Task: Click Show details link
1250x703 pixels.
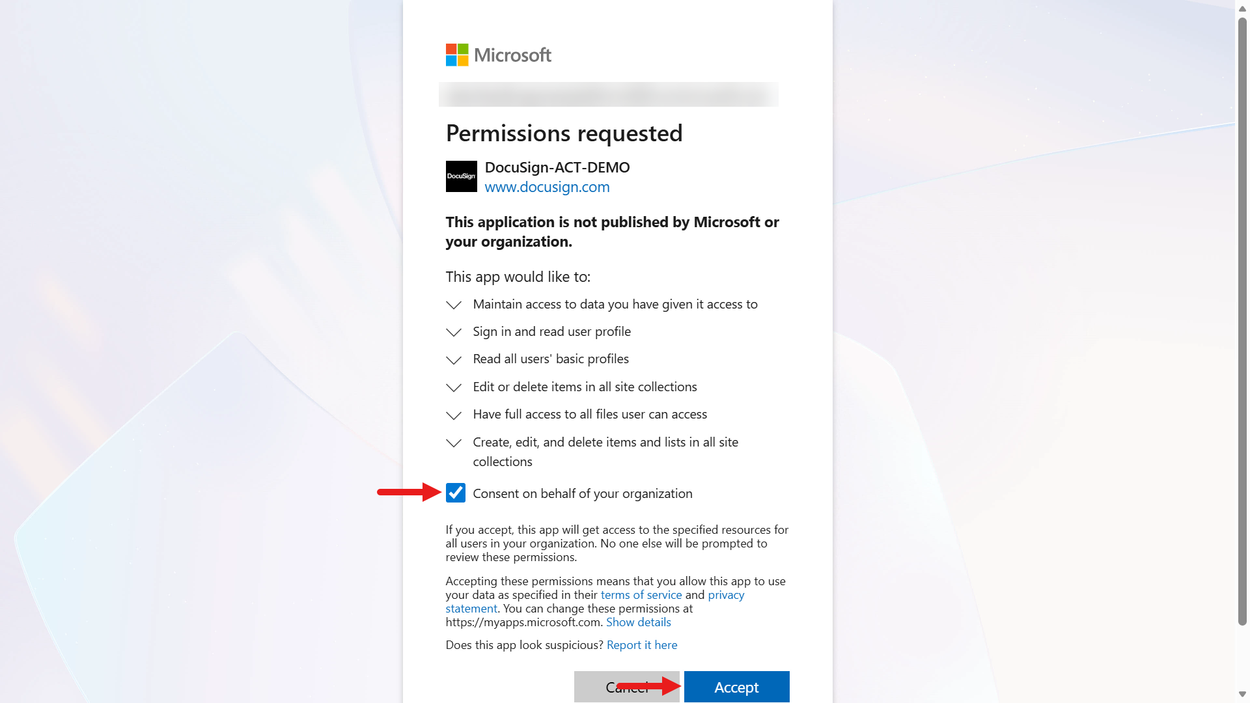Action: pyautogui.click(x=638, y=622)
